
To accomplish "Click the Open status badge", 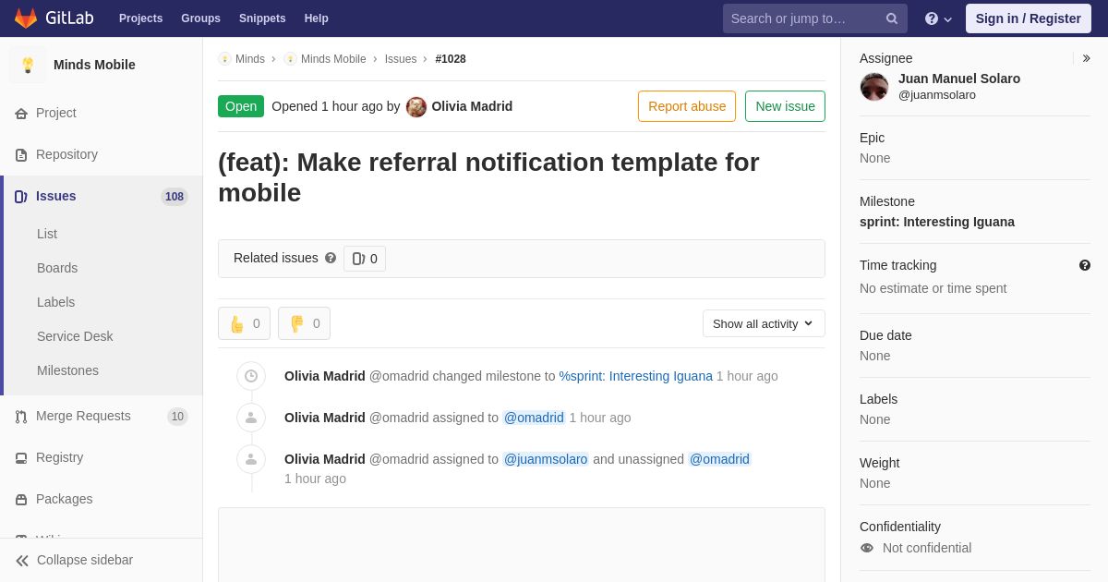I will (x=241, y=106).
